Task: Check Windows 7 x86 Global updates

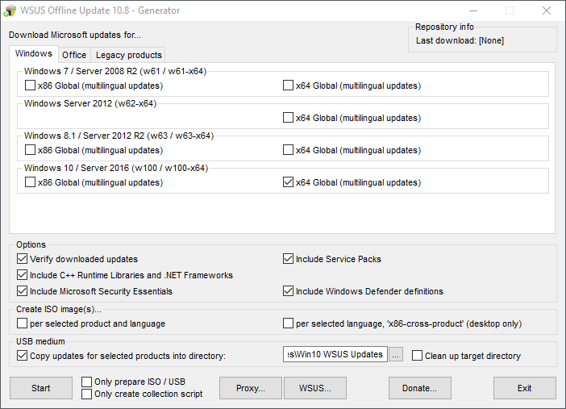Action: click(x=30, y=86)
